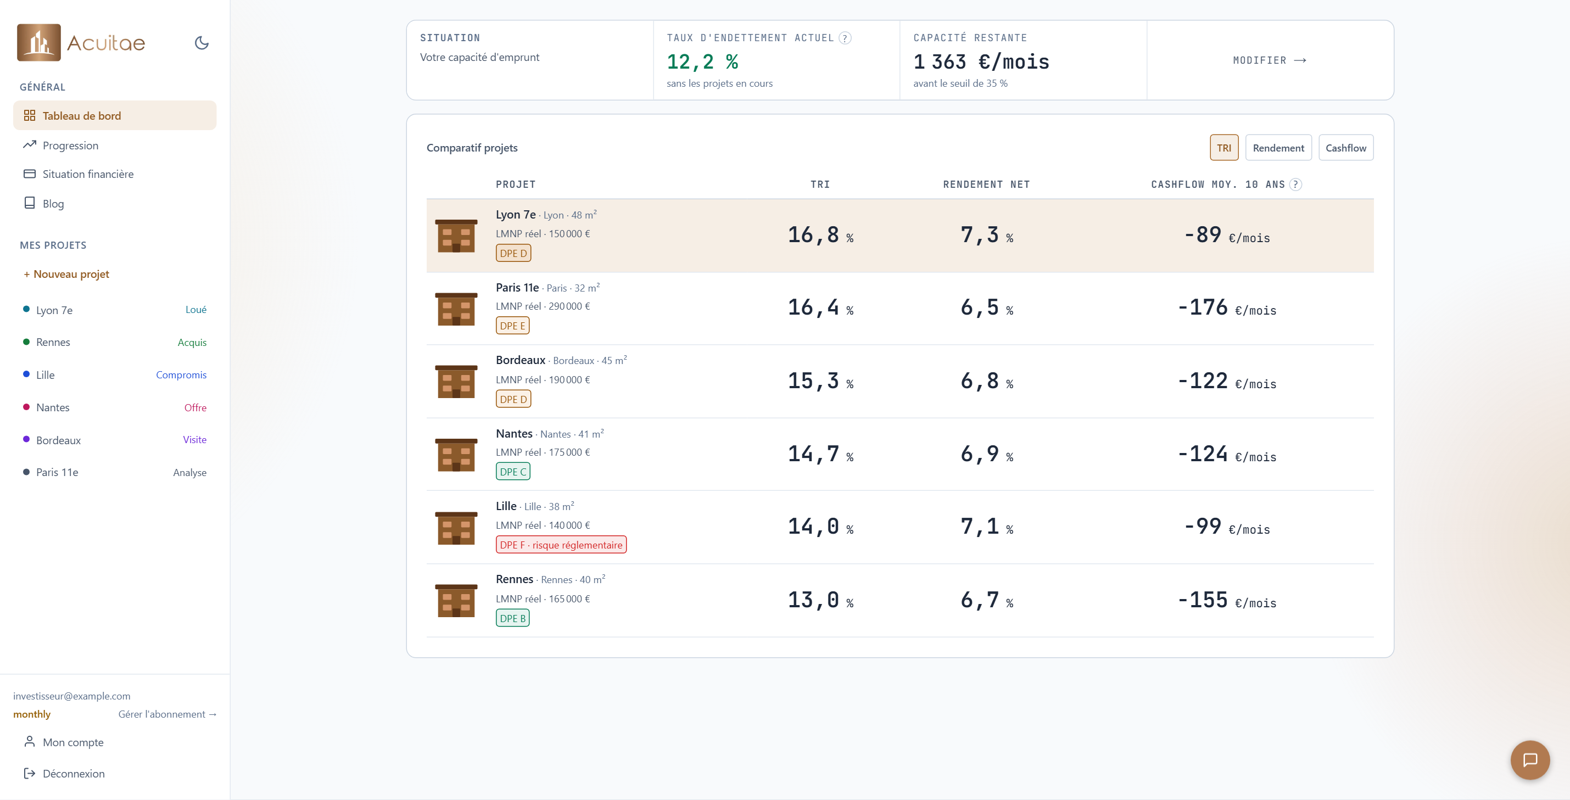Go to the Blog section
This screenshot has width=1570, height=800.
point(115,204)
